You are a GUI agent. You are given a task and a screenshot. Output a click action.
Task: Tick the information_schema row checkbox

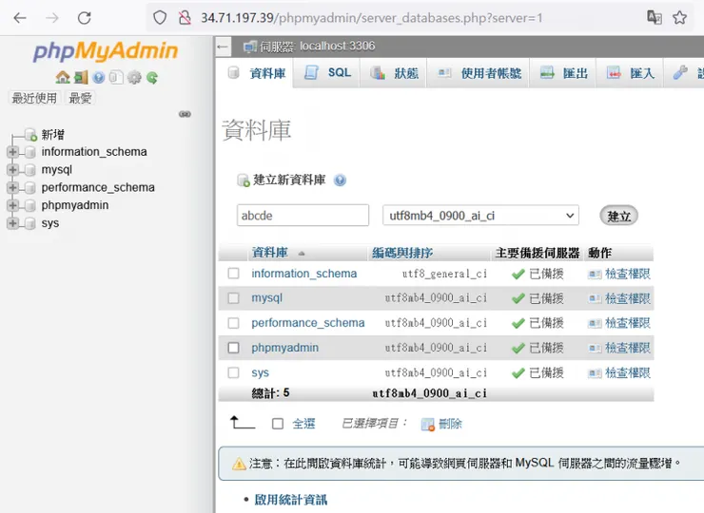click(x=233, y=273)
